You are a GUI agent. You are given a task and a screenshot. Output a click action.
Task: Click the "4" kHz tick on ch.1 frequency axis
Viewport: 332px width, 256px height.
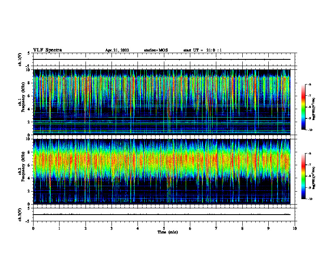[x=29, y=109]
